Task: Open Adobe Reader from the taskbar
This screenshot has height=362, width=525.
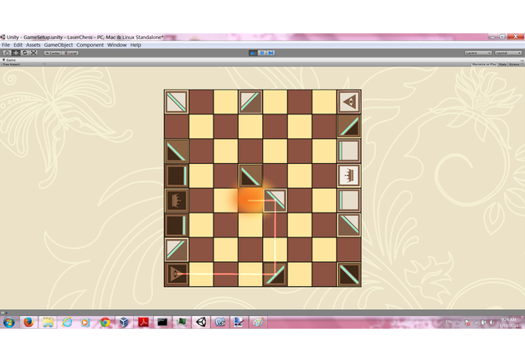Action: click(143, 322)
